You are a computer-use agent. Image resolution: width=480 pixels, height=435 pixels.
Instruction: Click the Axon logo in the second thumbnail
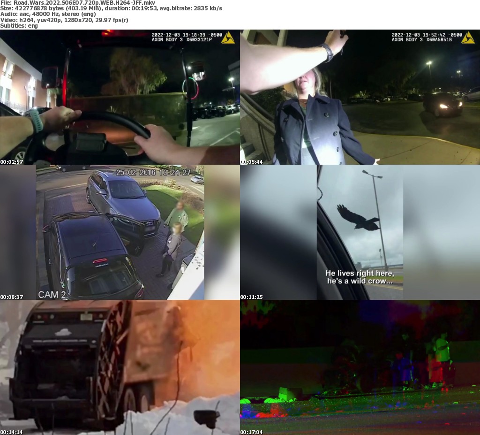tap(468, 38)
